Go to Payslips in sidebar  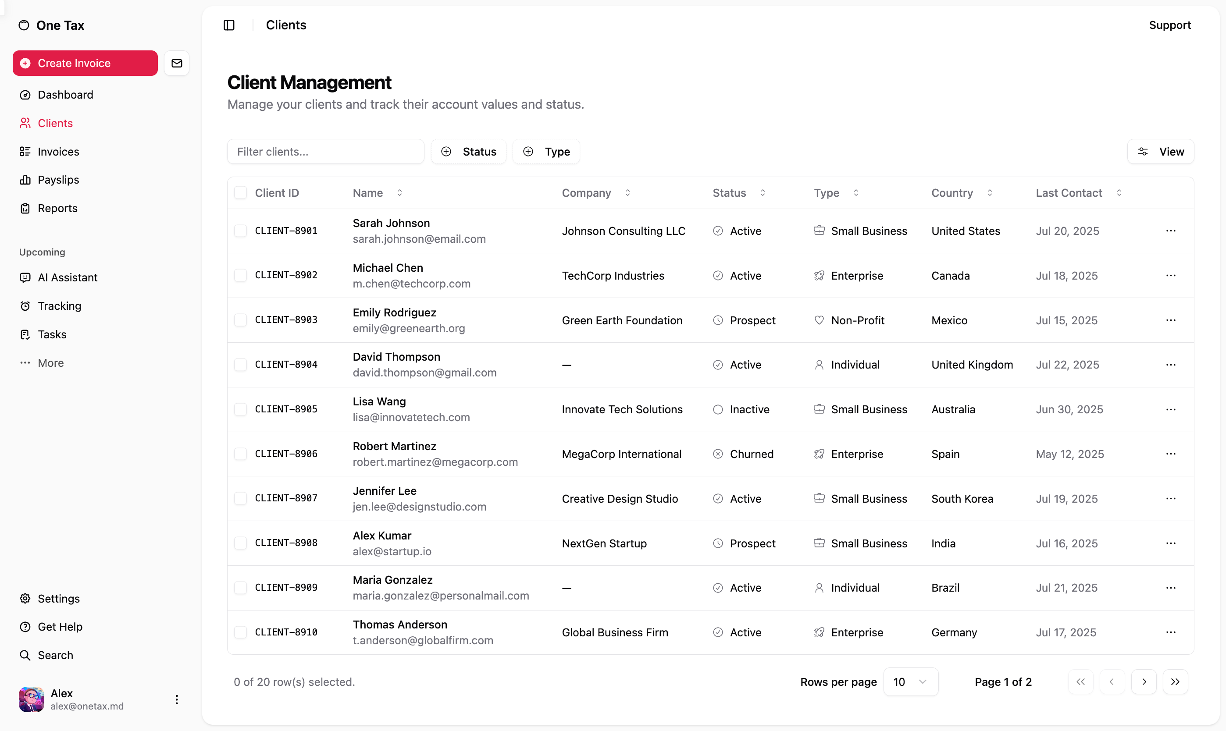click(58, 180)
